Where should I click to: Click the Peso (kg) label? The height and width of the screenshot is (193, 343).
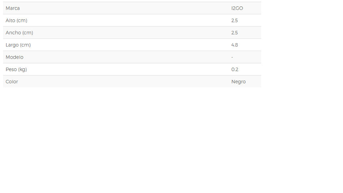pyautogui.click(x=16, y=70)
